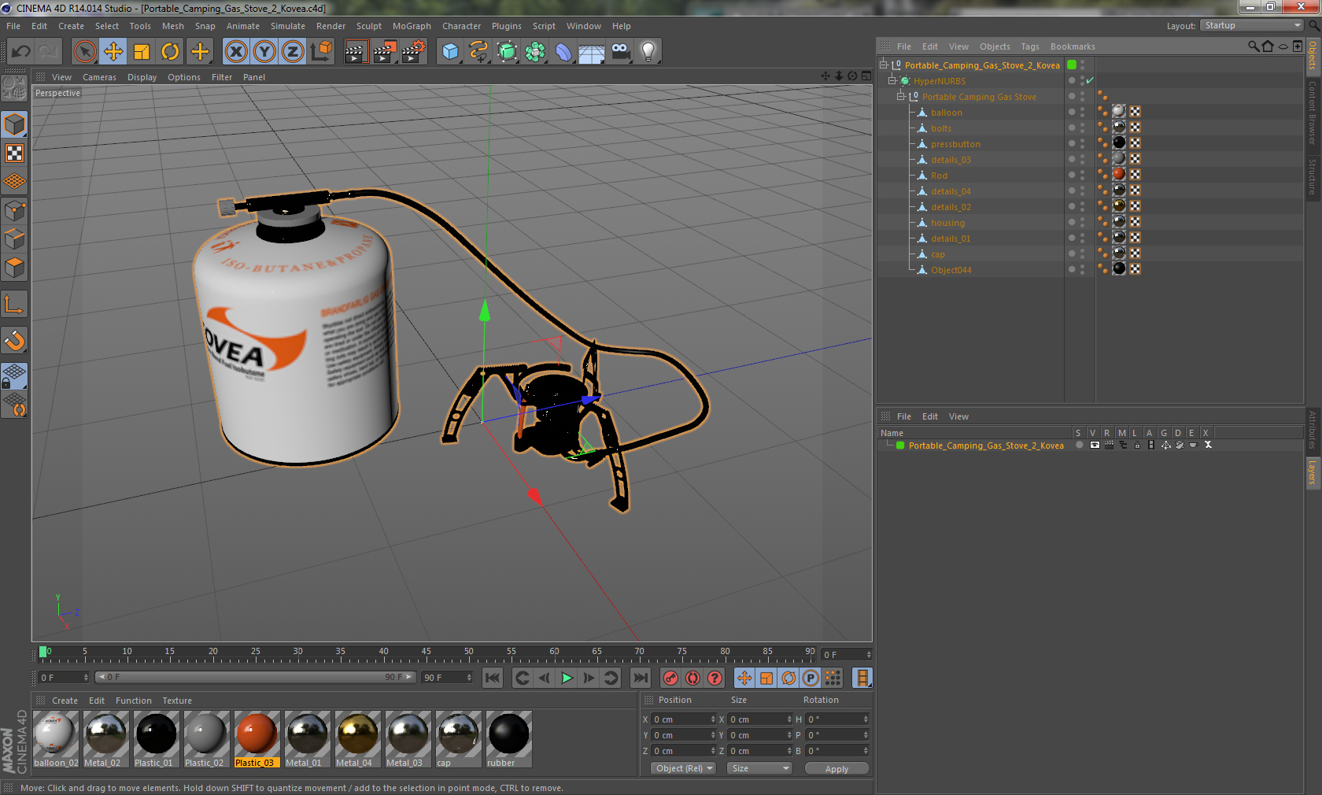Screen dimensions: 1322x795
Task: Select the Plastic_03 orange material
Action: [257, 739]
